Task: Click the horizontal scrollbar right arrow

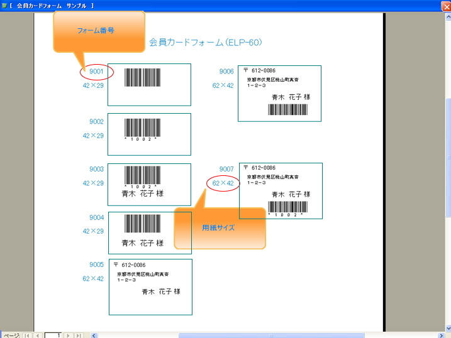Action: 442,335
